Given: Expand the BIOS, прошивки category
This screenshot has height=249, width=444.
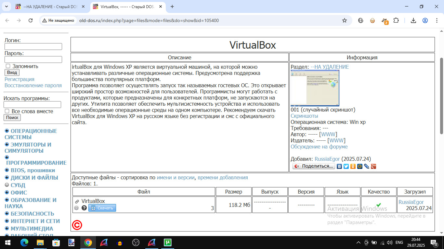Looking at the screenshot, I should [7, 170].
